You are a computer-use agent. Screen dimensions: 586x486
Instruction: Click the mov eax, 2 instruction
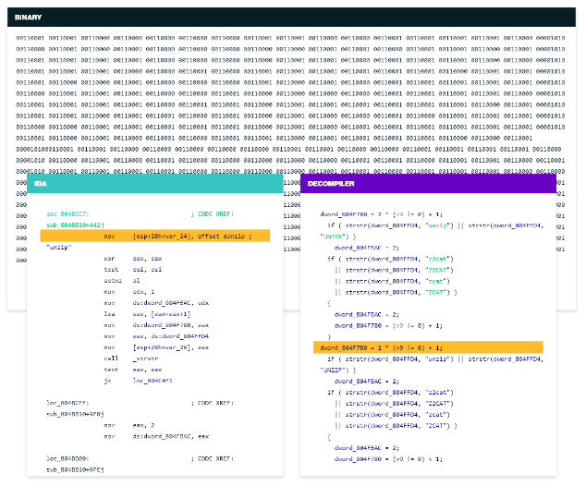click(x=129, y=425)
